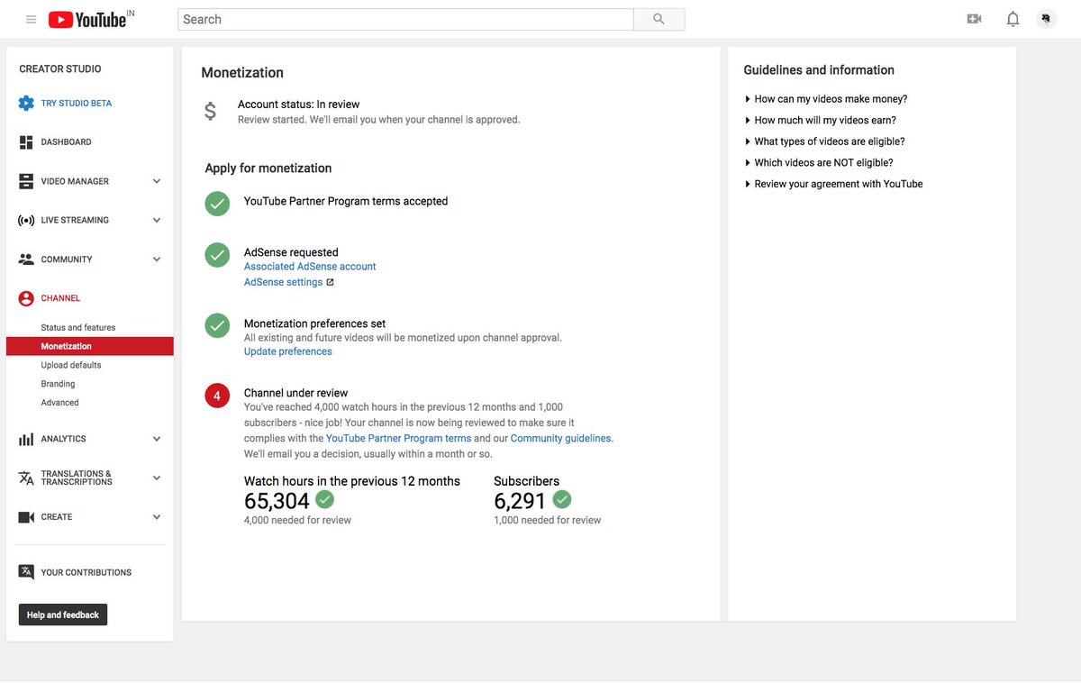This screenshot has width=1081, height=683.
Task: Expand Translations & Transcriptions chevron
Action: point(157,478)
